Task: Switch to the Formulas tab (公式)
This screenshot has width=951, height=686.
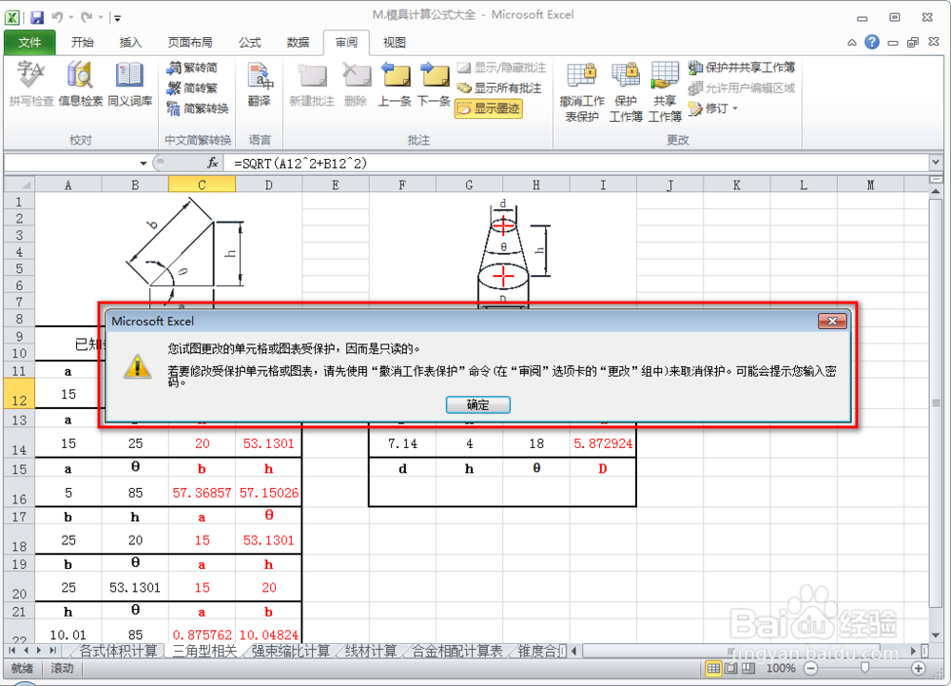Action: (x=249, y=43)
